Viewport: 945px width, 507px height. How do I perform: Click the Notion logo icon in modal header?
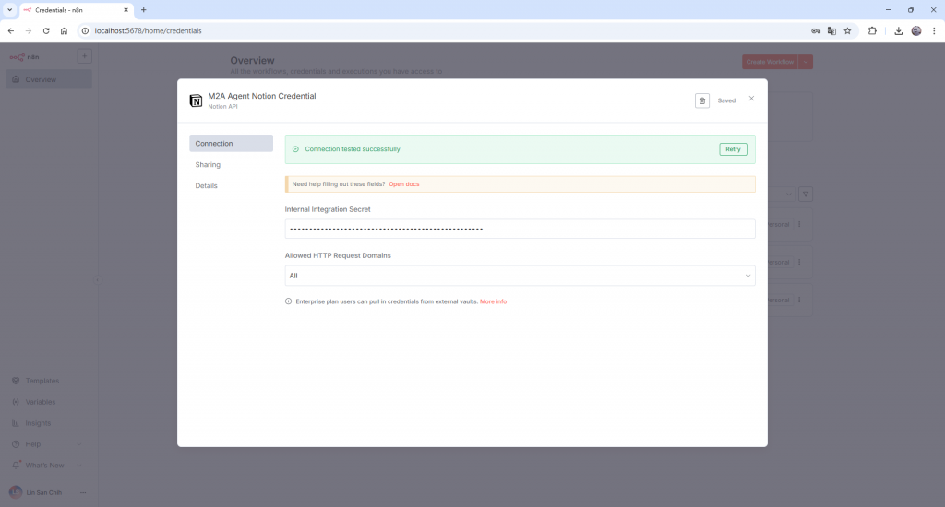pos(196,100)
